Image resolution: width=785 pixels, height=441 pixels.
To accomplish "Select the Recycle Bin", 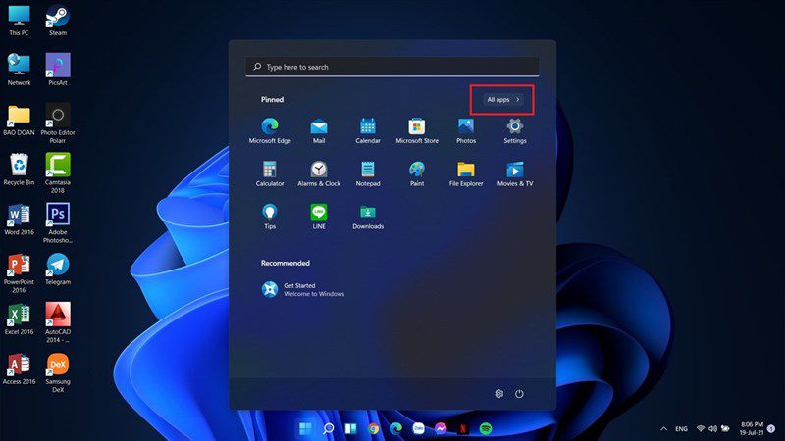I will click(19, 170).
